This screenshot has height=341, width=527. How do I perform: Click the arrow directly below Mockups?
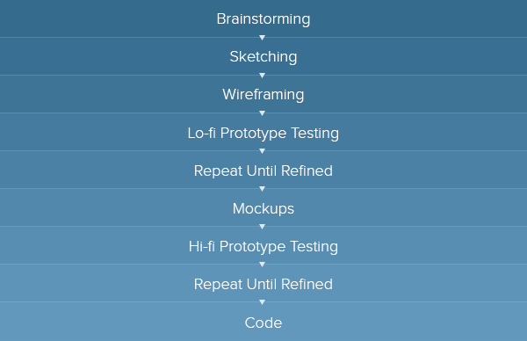262,227
